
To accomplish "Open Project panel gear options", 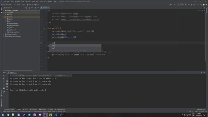I will point(35,8).
